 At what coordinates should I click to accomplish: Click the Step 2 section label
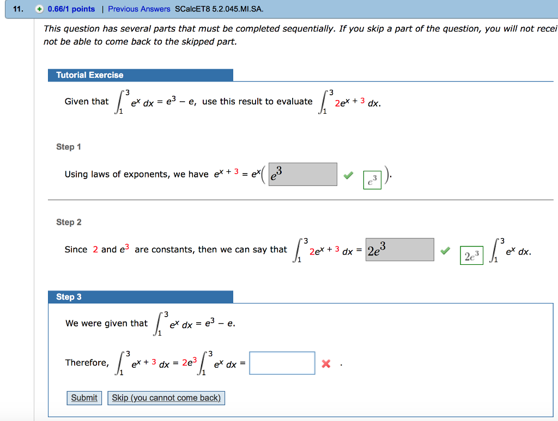tap(69, 222)
